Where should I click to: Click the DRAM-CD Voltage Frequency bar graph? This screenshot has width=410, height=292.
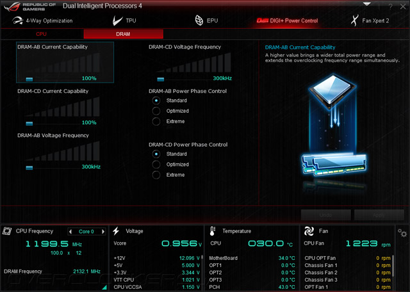pos(193,63)
